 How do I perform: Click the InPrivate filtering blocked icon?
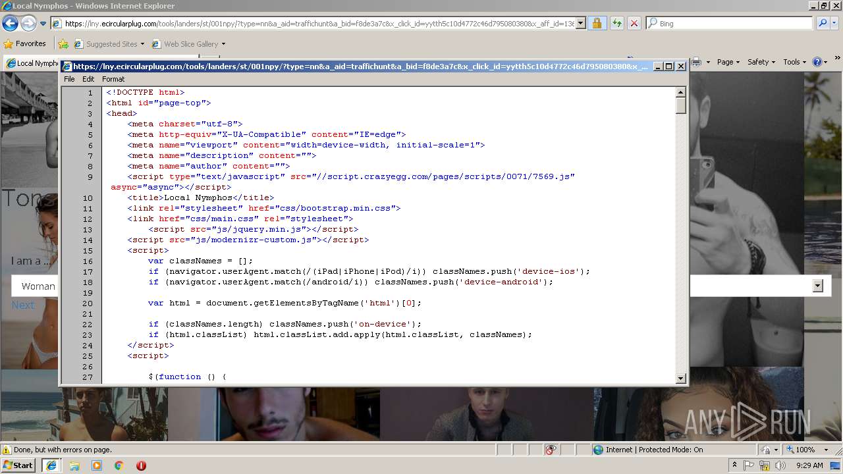(551, 450)
